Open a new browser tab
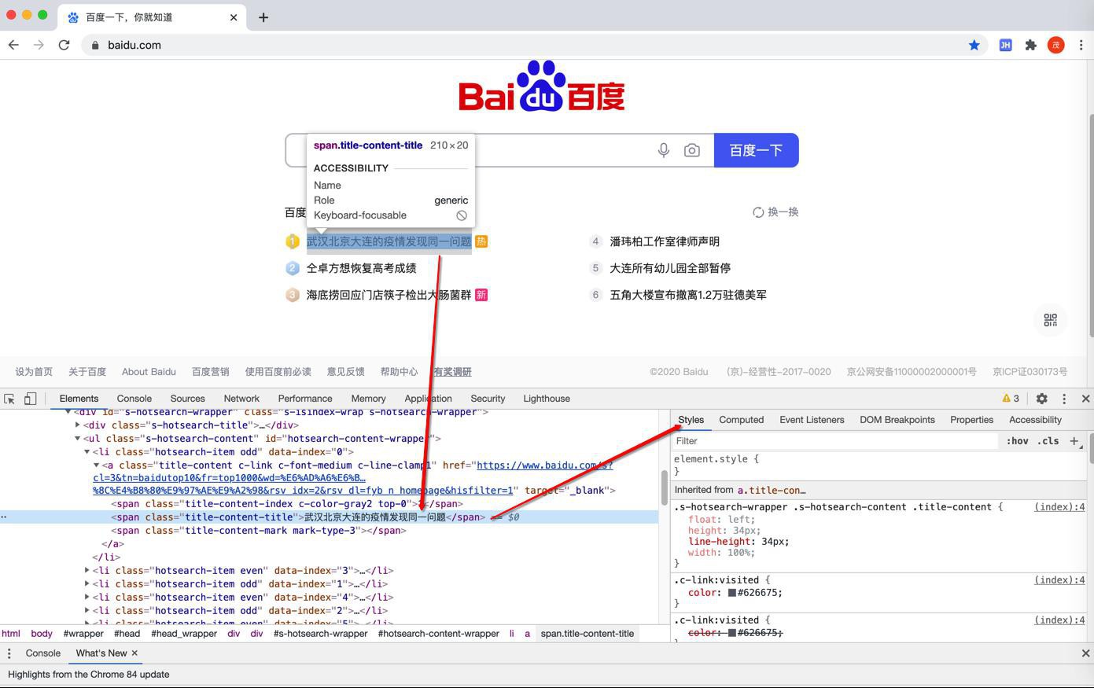1094x688 pixels. [x=263, y=17]
